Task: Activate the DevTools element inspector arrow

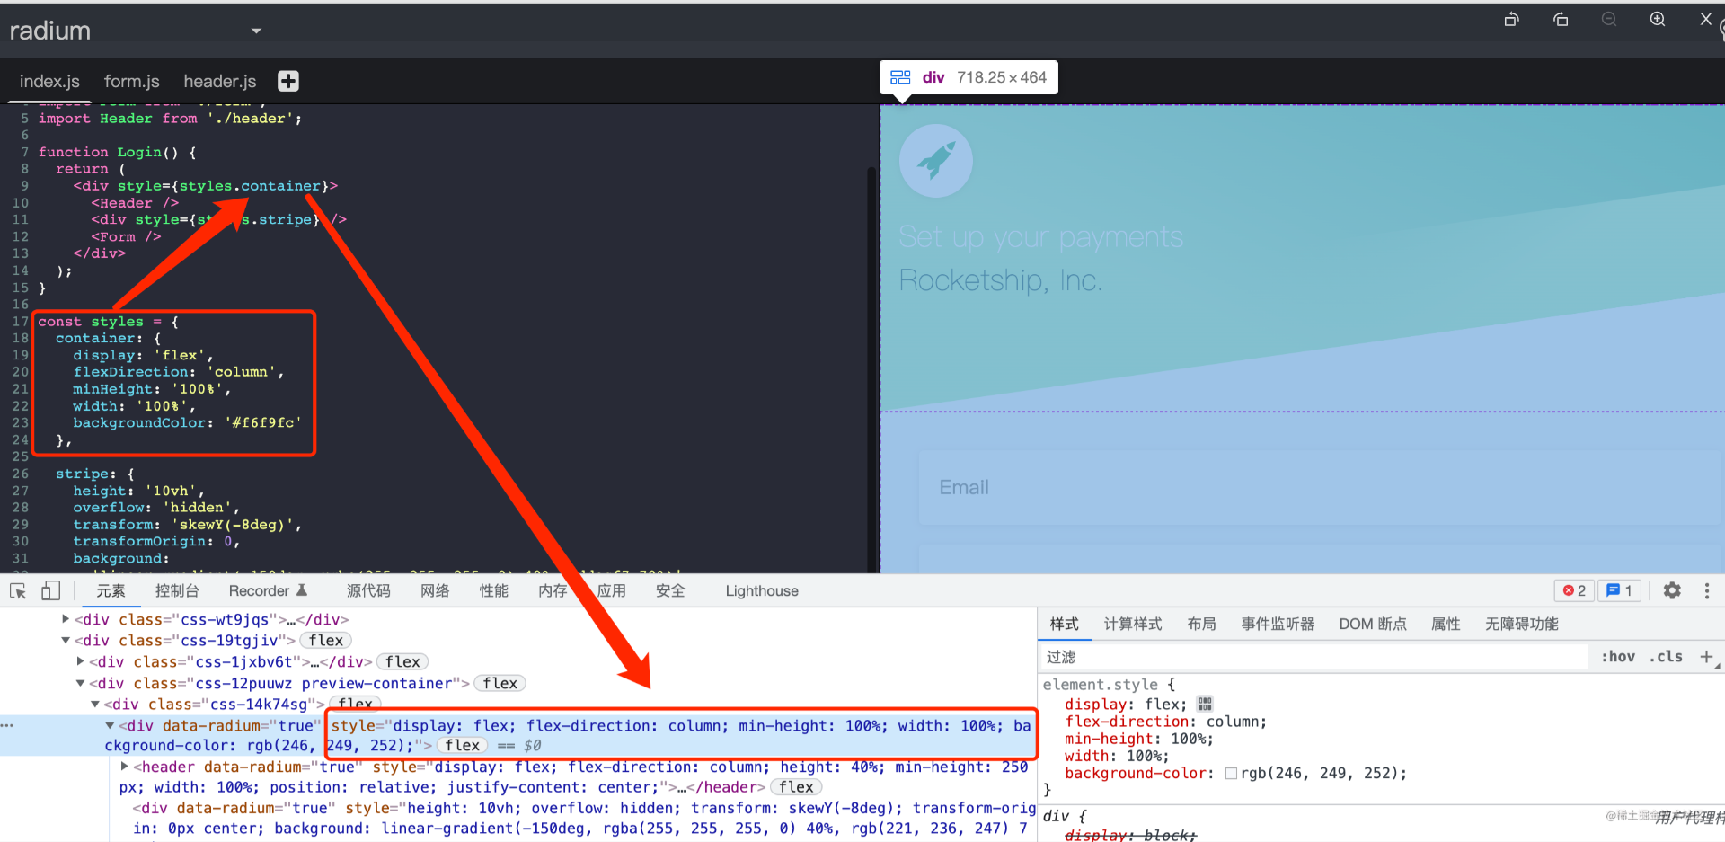Action: (x=18, y=590)
